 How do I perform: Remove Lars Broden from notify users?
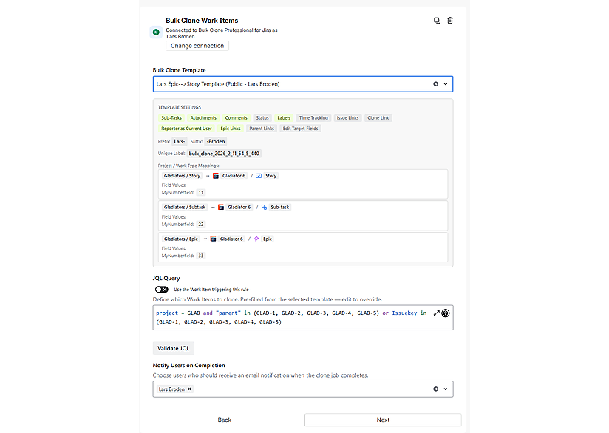tap(189, 389)
